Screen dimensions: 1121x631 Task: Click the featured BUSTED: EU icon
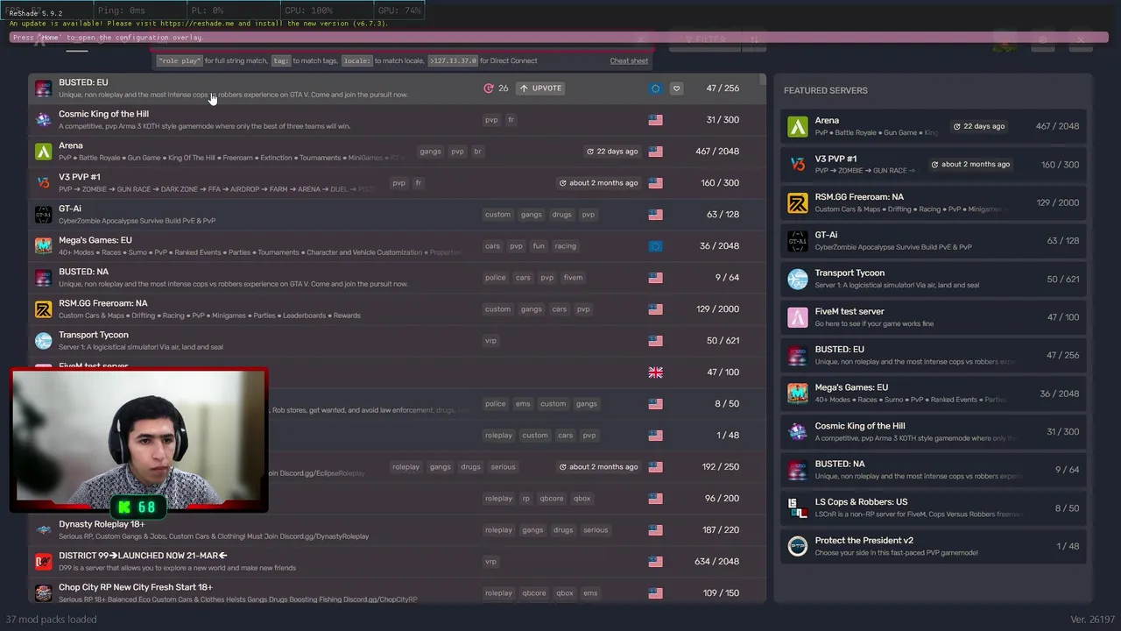797,355
